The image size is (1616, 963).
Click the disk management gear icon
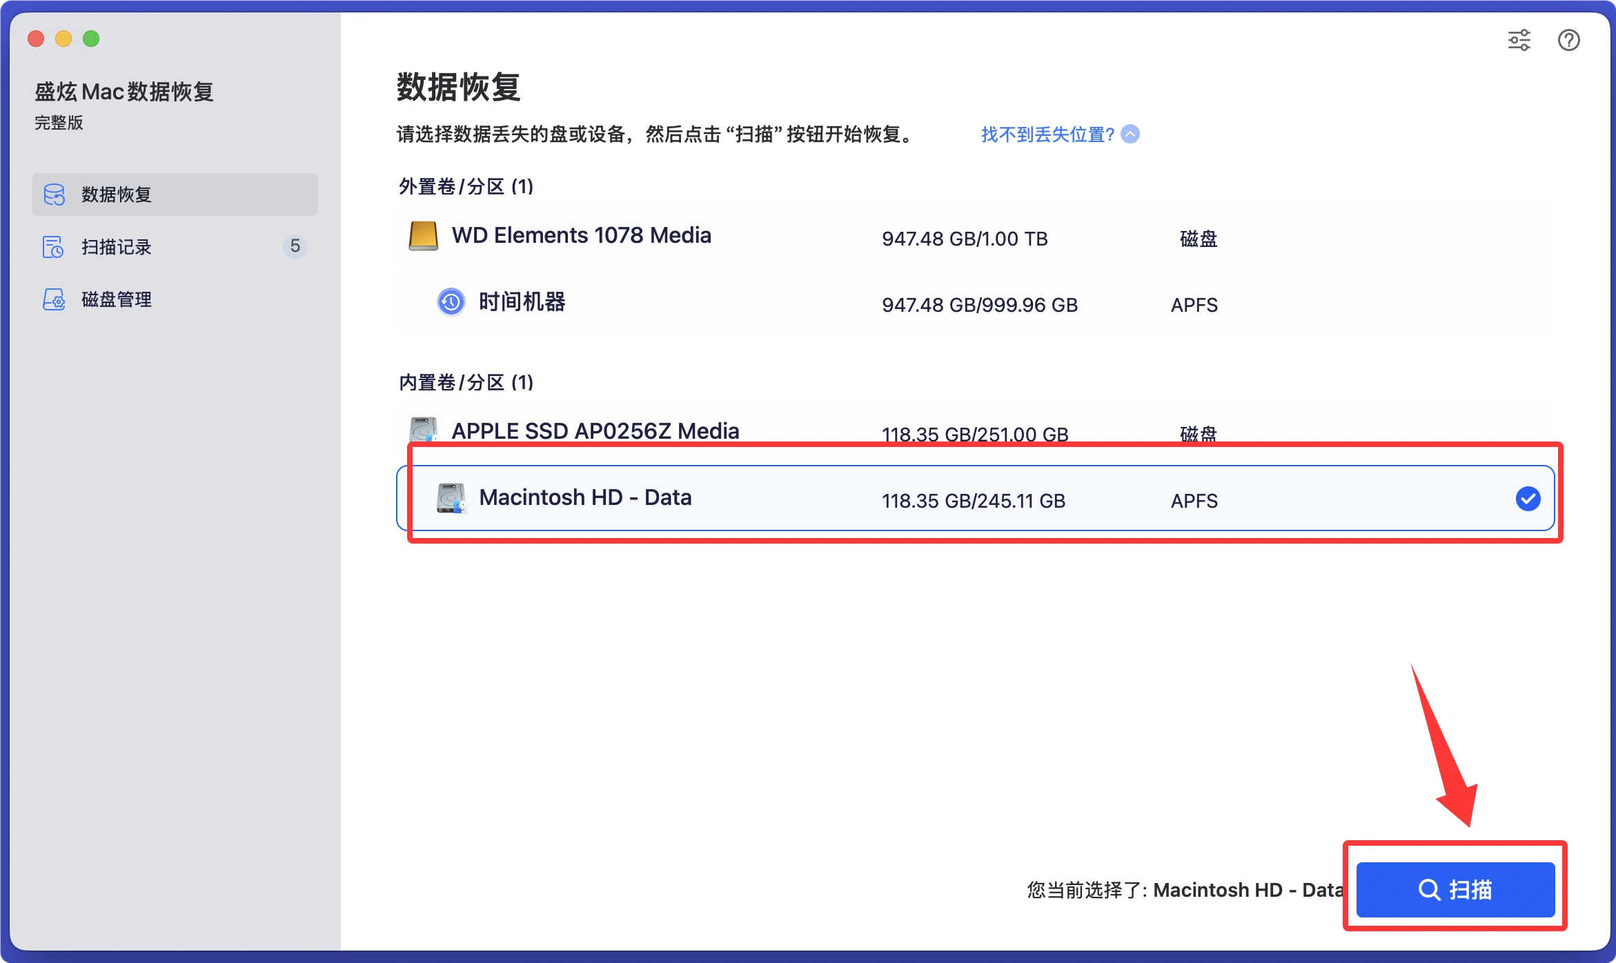tap(54, 299)
